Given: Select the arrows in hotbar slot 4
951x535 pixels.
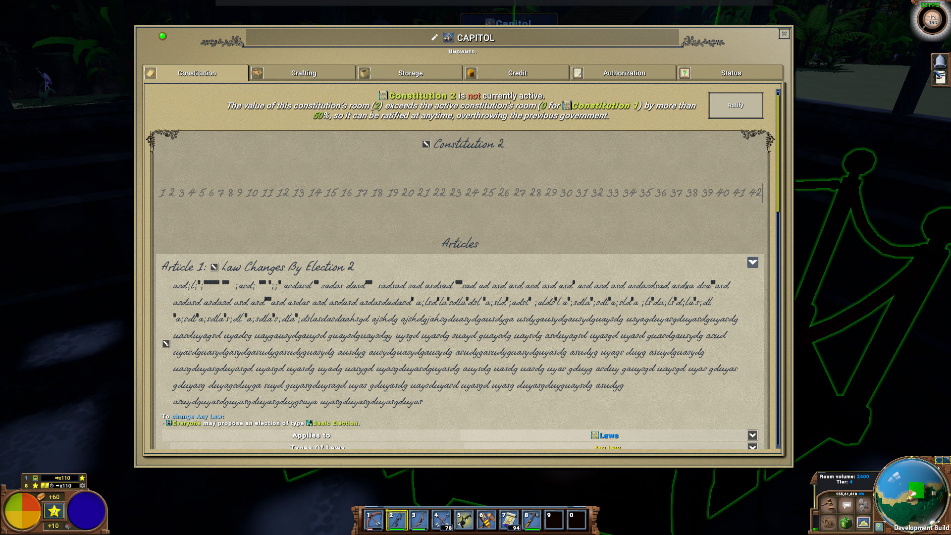Looking at the screenshot, I should (441, 520).
